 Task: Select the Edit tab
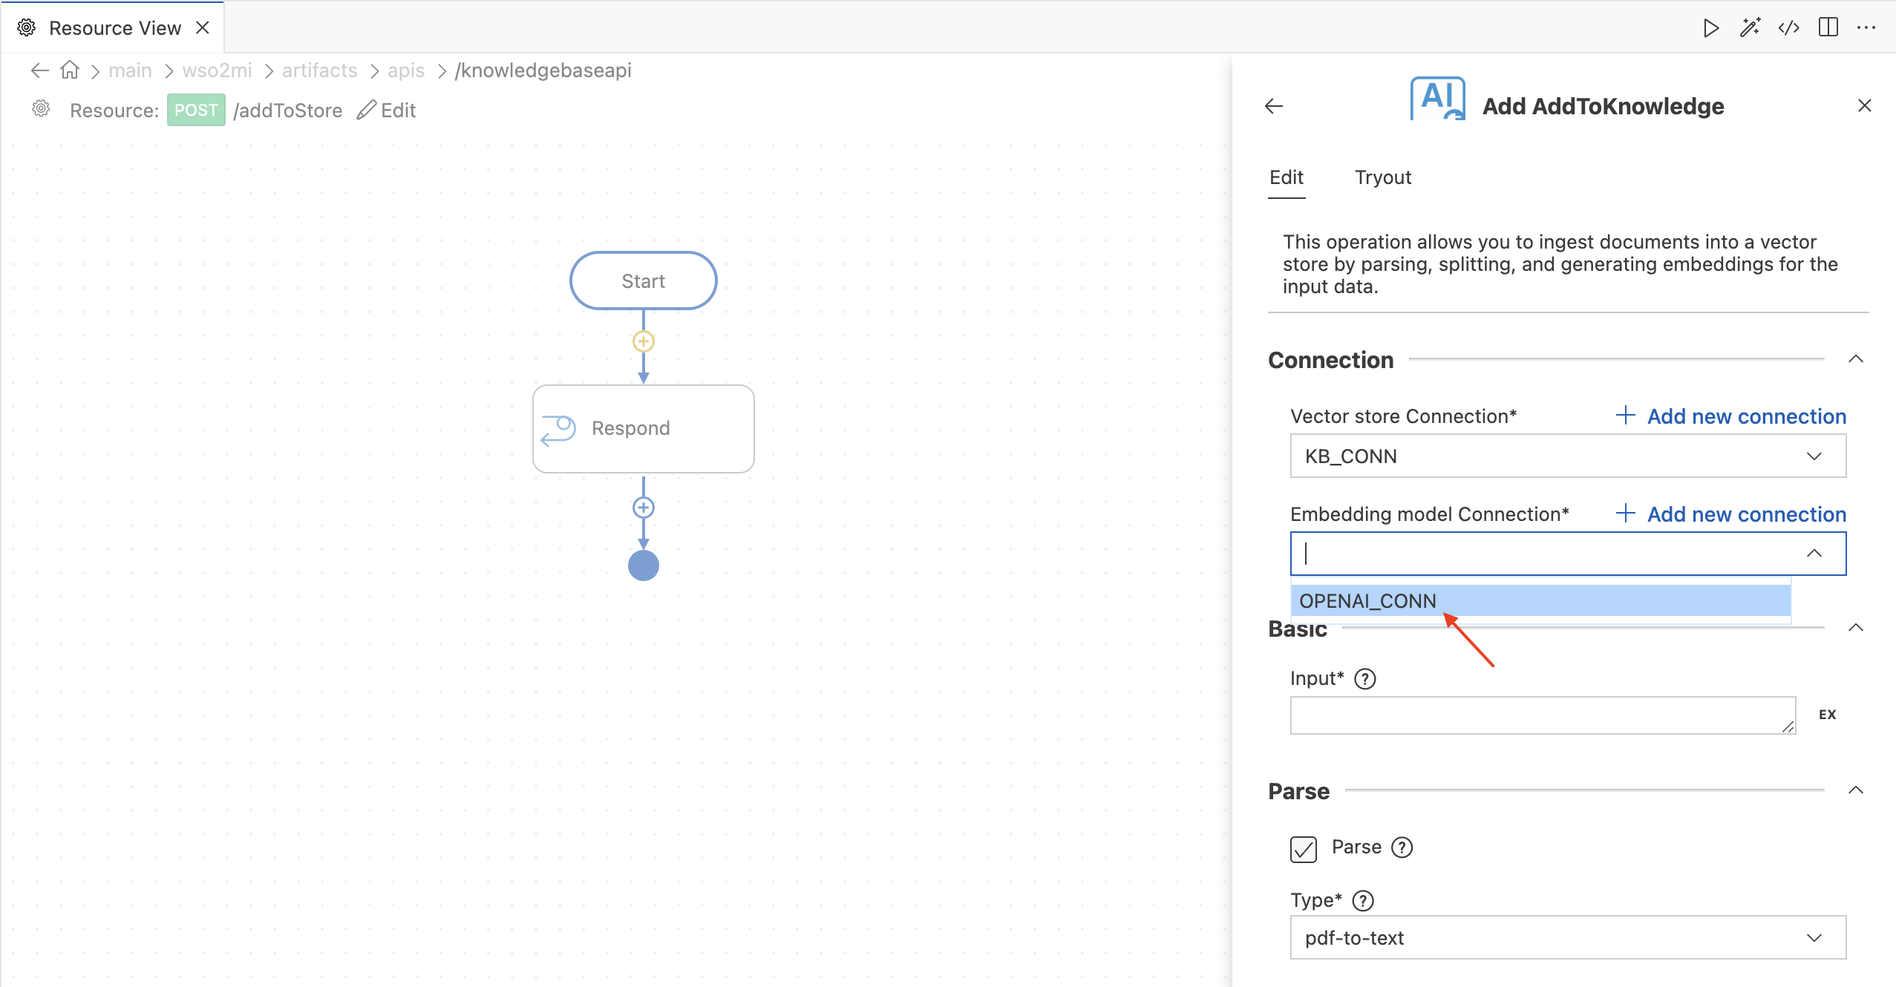coord(1287,177)
